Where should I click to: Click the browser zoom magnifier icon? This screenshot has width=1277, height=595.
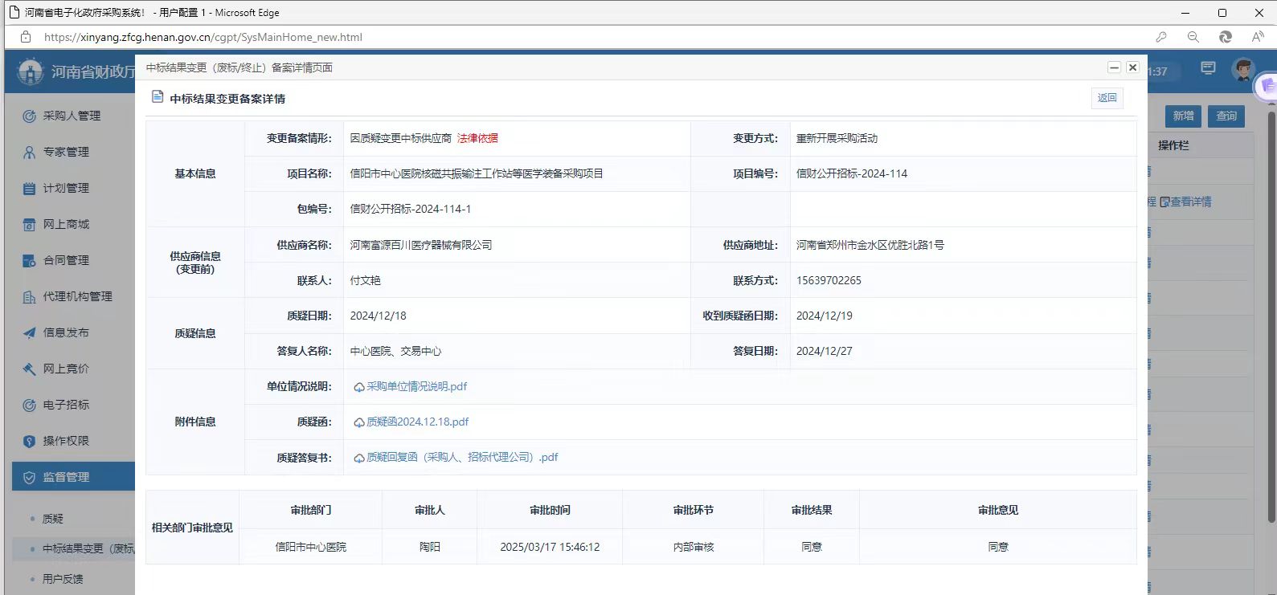(1193, 37)
